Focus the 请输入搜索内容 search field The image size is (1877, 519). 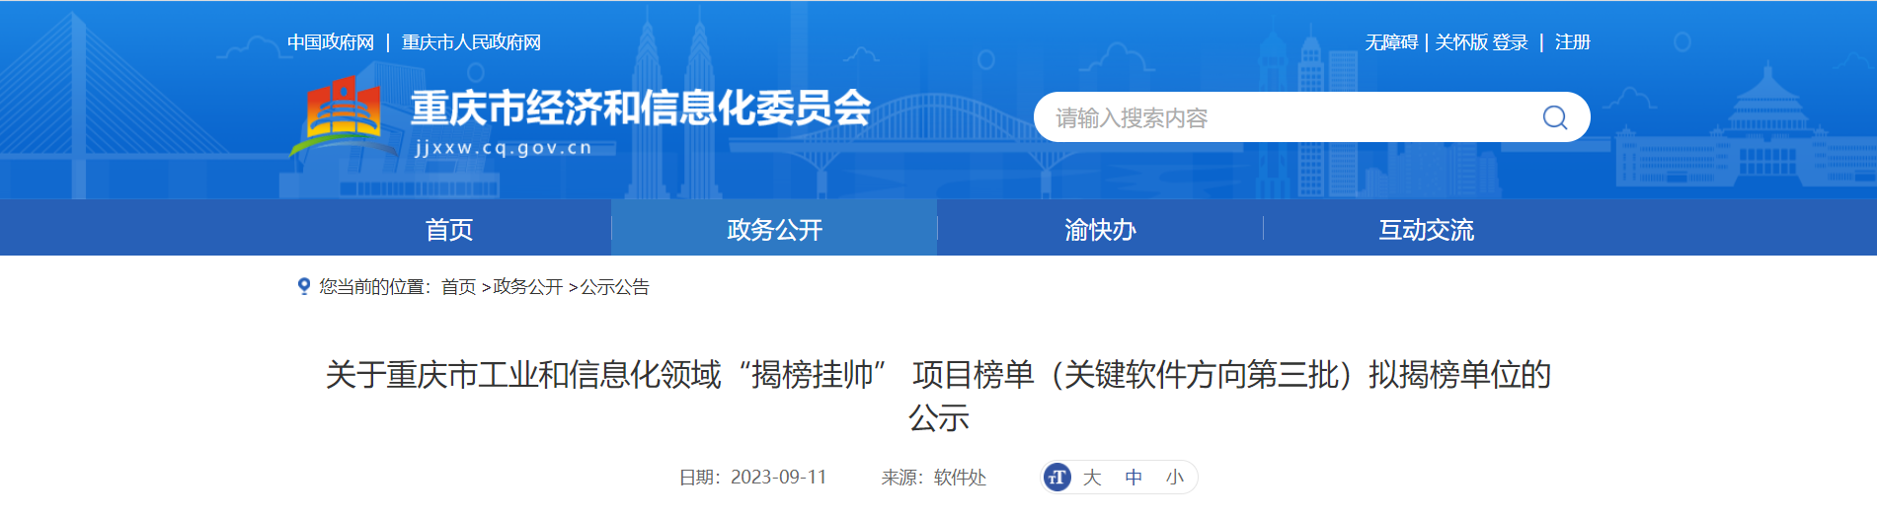(1284, 117)
